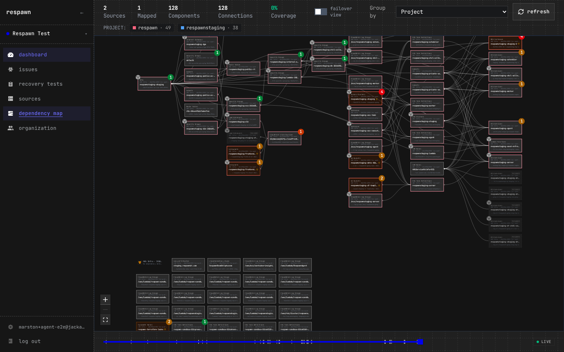Screen dimensions: 564x352
Task: Click the cube icon on VPC node
Action: (x=138, y=77)
